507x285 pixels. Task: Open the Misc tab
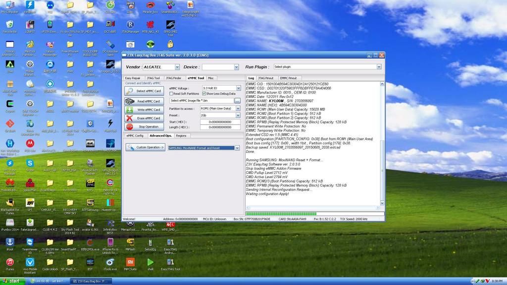[x=211, y=78]
